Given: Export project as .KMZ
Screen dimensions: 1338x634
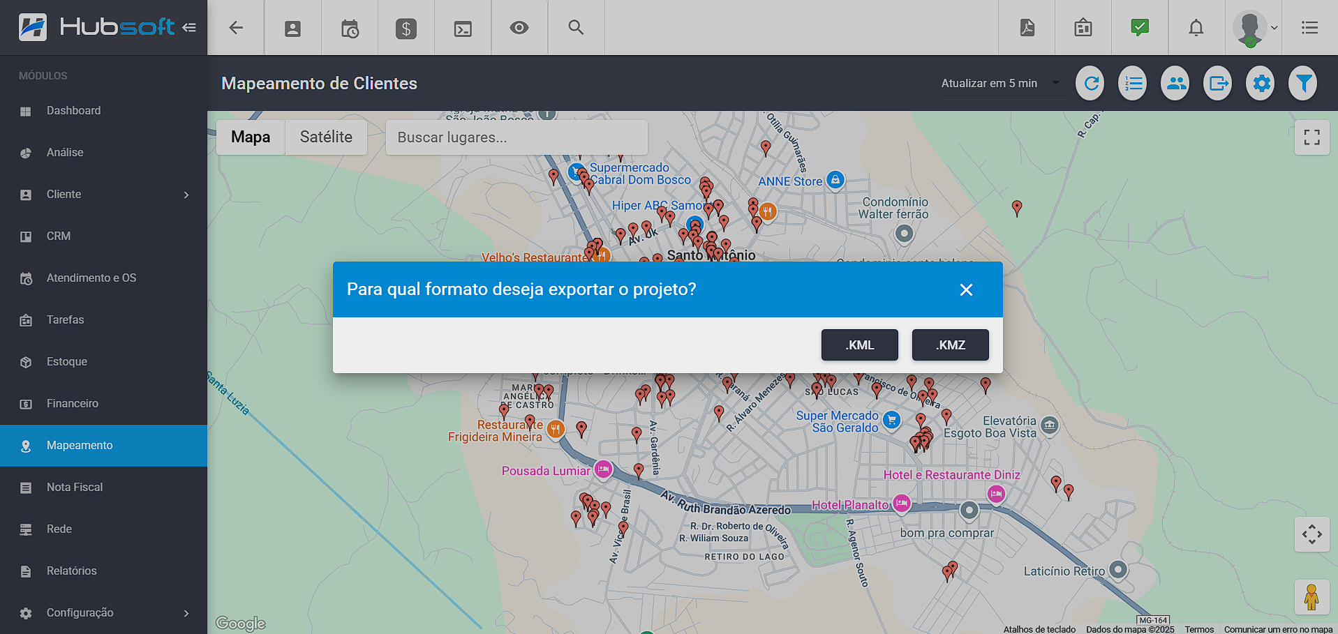Looking at the screenshot, I should 951,345.
